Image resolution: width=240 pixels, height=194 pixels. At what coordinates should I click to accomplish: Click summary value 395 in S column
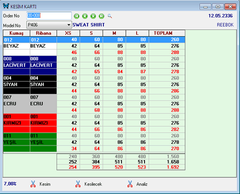[95, 167]
